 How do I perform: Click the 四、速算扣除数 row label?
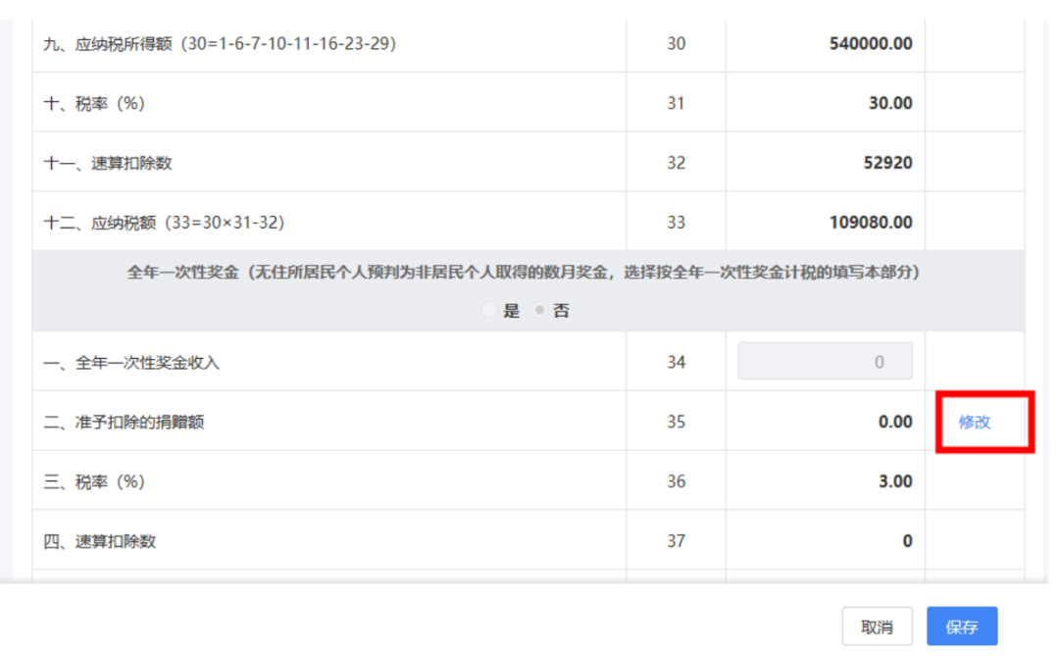[99, 541]
